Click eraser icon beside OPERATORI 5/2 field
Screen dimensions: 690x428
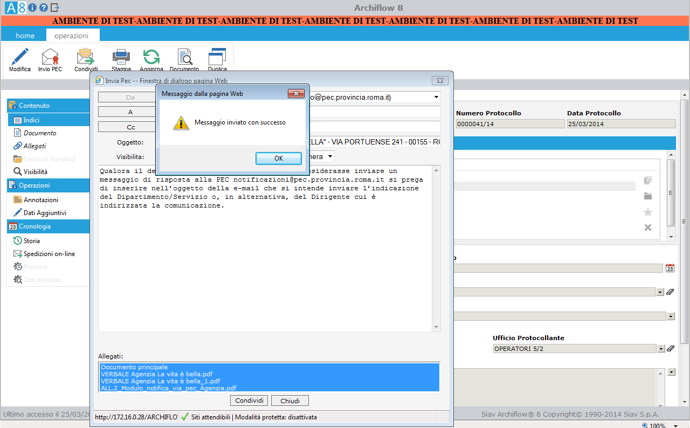671,349
